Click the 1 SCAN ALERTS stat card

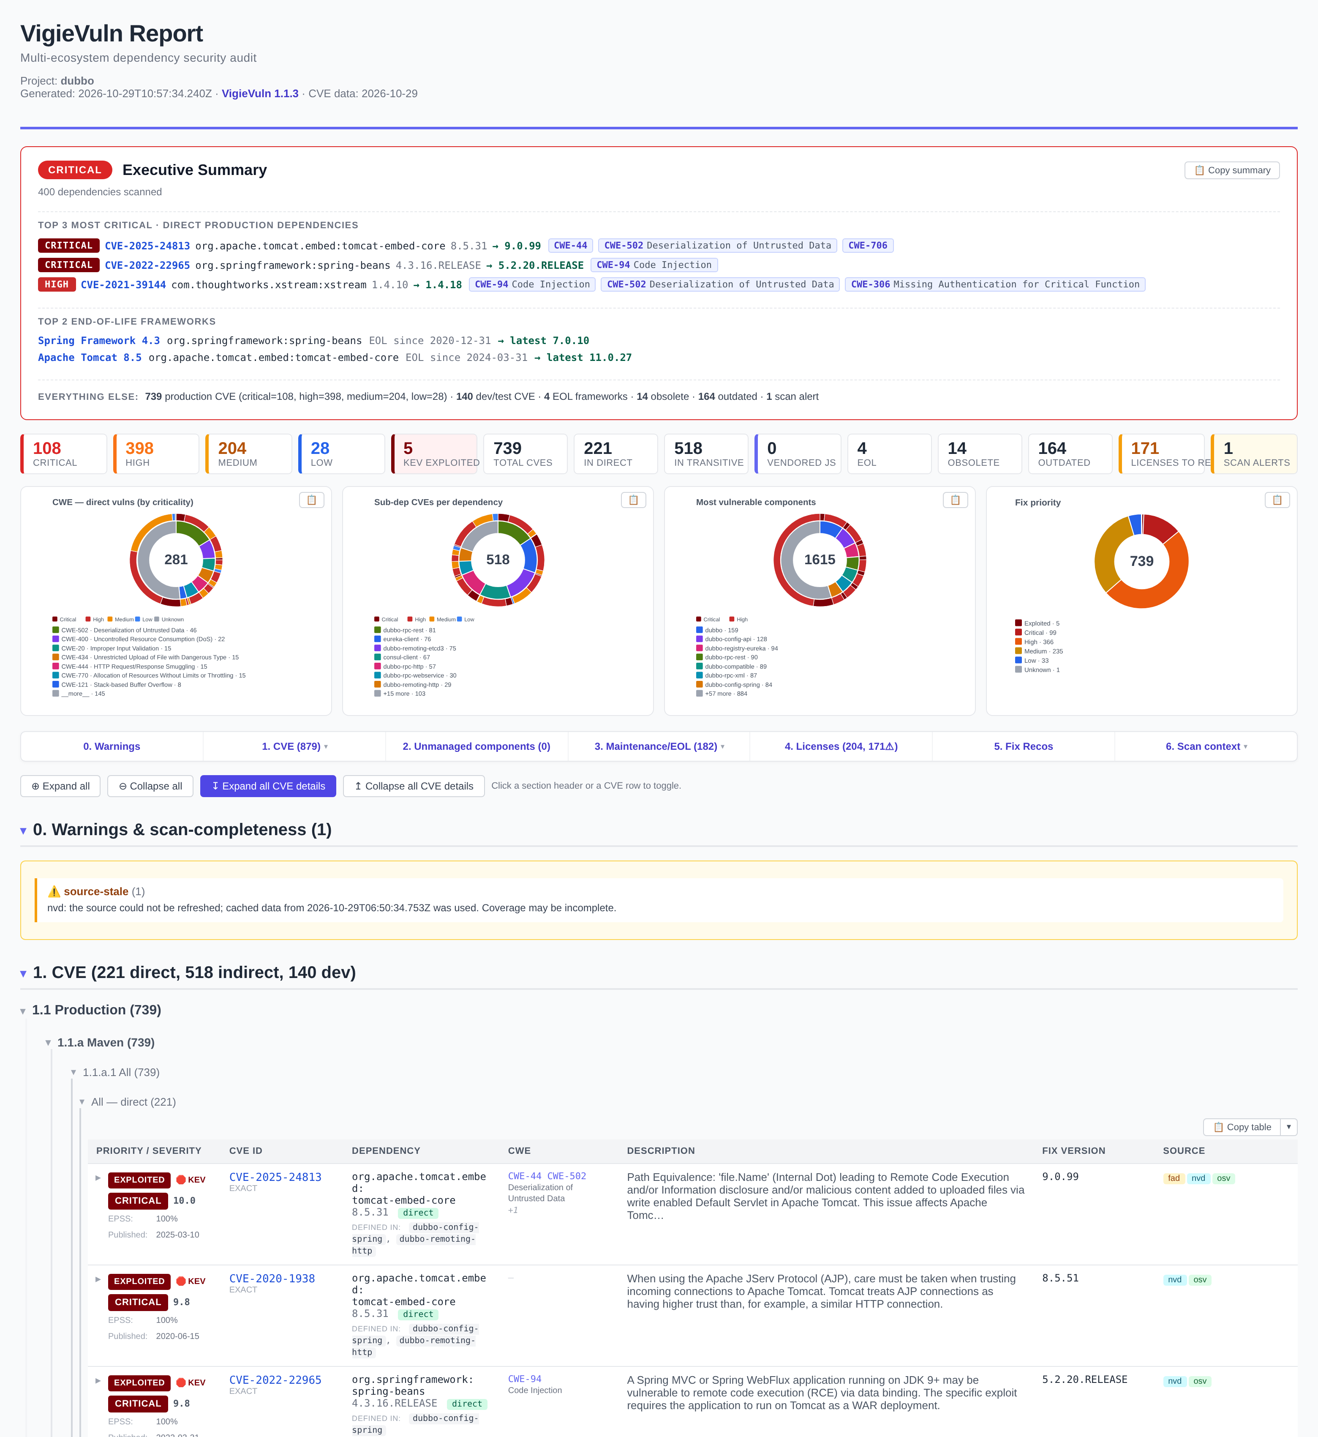click(1254, 454)
